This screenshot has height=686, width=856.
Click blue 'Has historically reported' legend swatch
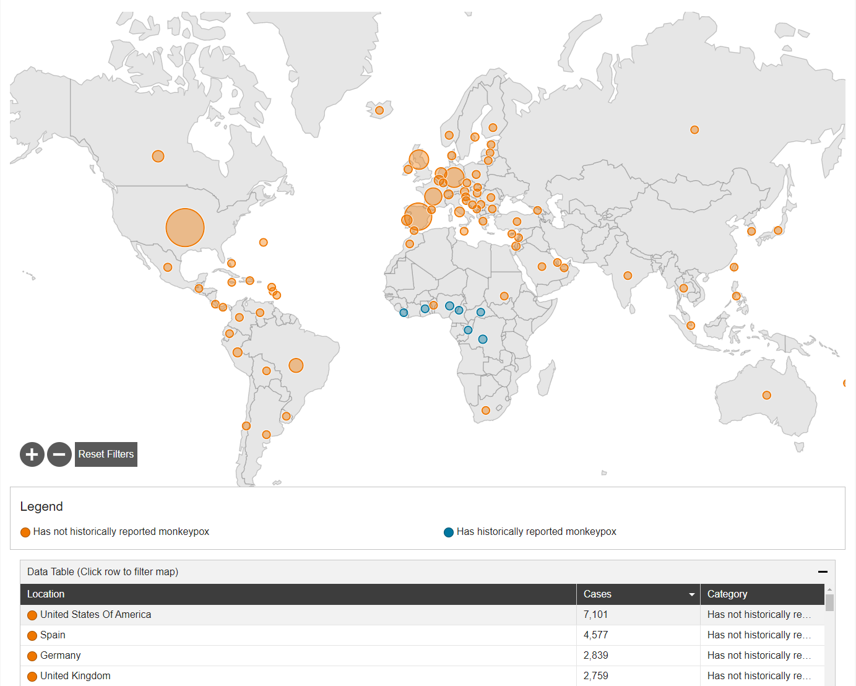pos(449,532)
